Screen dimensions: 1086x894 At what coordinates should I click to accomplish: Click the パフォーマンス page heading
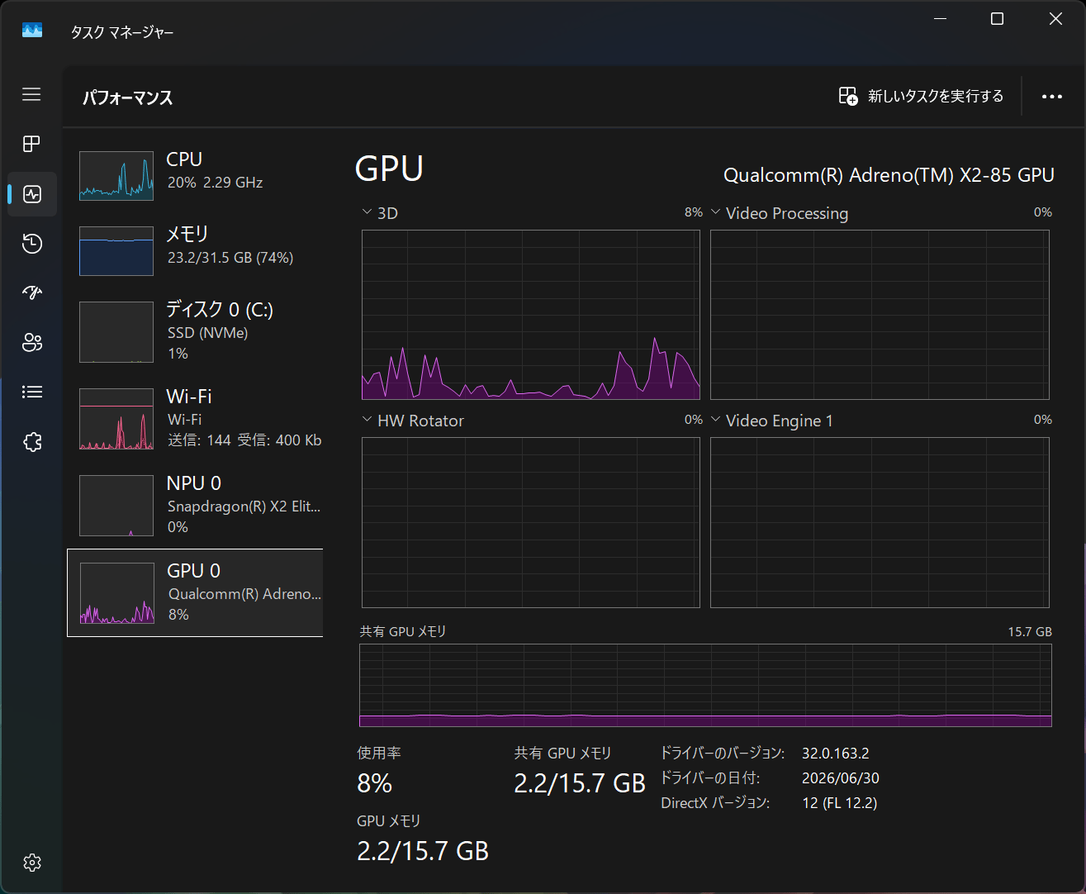[128, 97]
